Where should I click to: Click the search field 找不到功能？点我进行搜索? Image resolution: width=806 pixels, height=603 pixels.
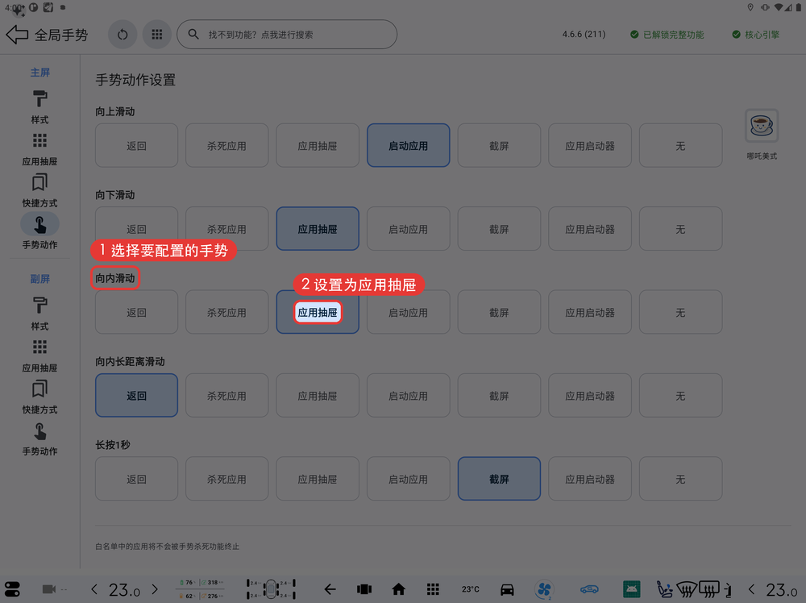(x=287, y=35)
